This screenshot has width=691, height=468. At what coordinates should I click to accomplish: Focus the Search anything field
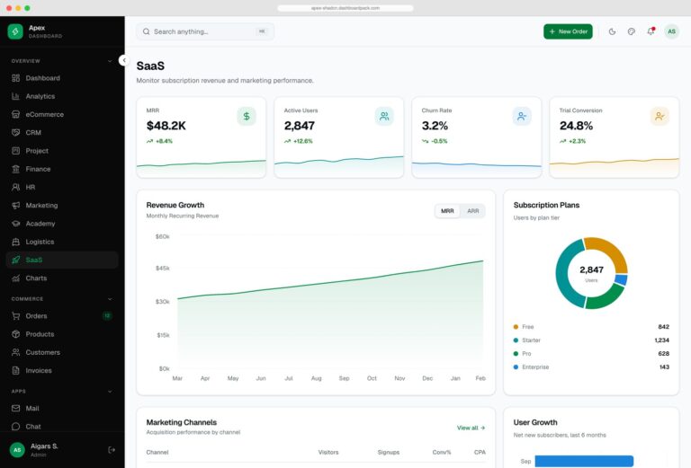[205, 31]
